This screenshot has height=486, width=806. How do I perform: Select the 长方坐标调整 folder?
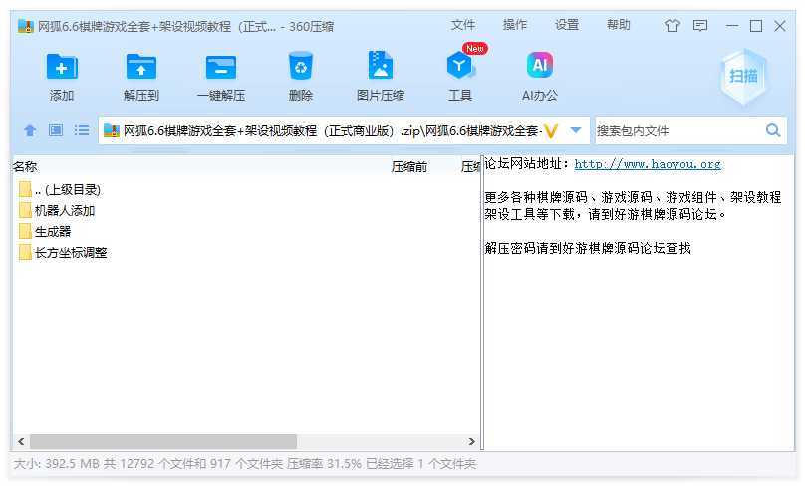pos(70,252)
